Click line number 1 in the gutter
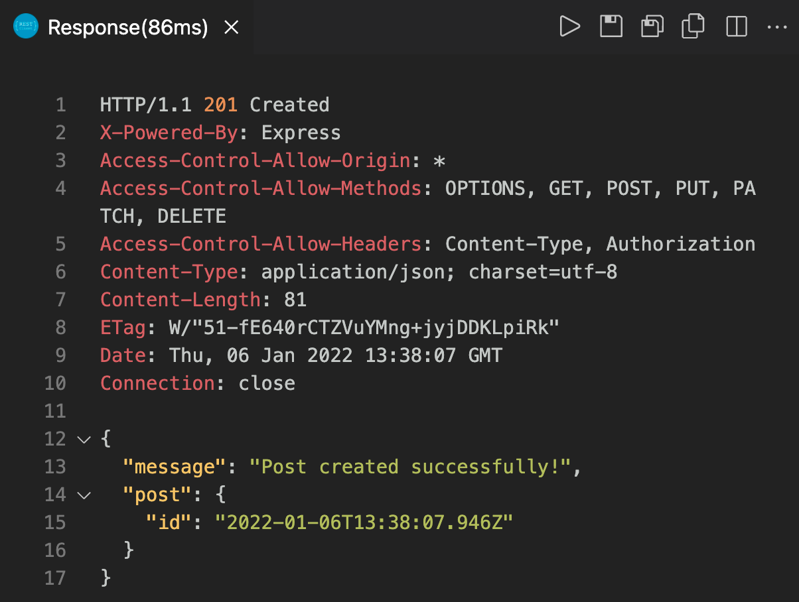 61,105
